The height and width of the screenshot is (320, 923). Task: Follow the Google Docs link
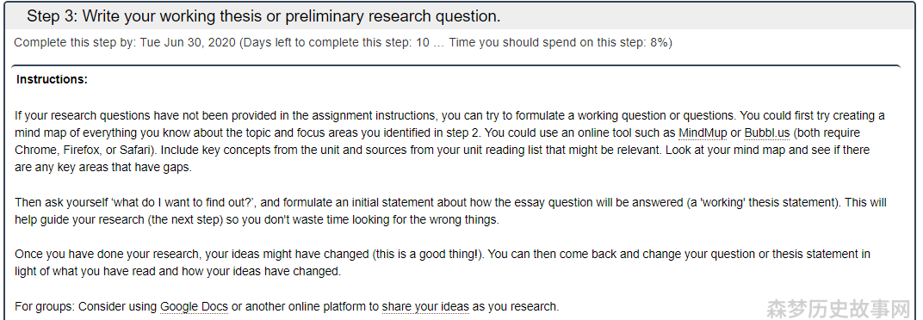point(194,306)
